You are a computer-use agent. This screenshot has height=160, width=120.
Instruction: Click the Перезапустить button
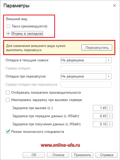[x=97, y=48]
